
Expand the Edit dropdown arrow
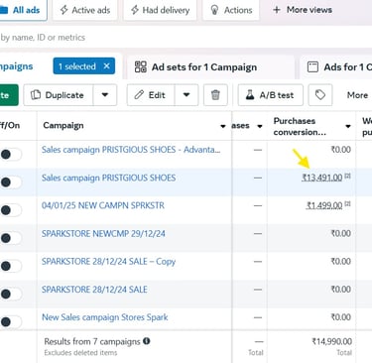point(186,95)
